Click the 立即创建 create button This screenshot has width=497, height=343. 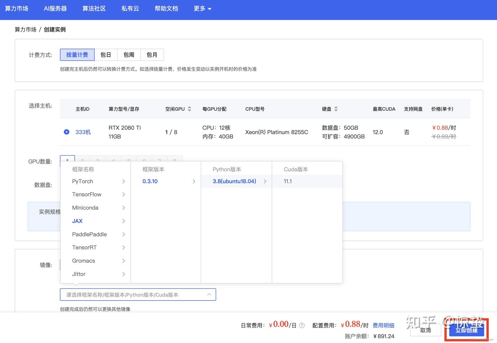tap(467, 330)
